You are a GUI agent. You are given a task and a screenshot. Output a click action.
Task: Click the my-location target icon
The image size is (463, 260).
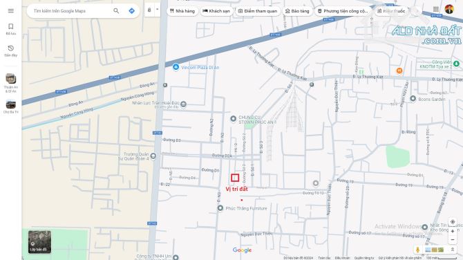click(453, 222)
